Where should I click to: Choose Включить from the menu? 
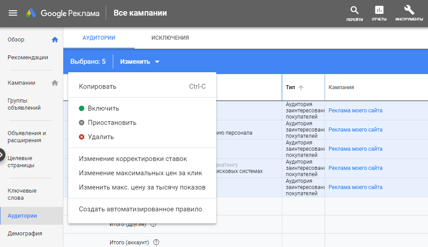(103, 108)
